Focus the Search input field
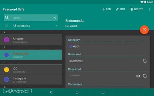 tap(31, 18)
